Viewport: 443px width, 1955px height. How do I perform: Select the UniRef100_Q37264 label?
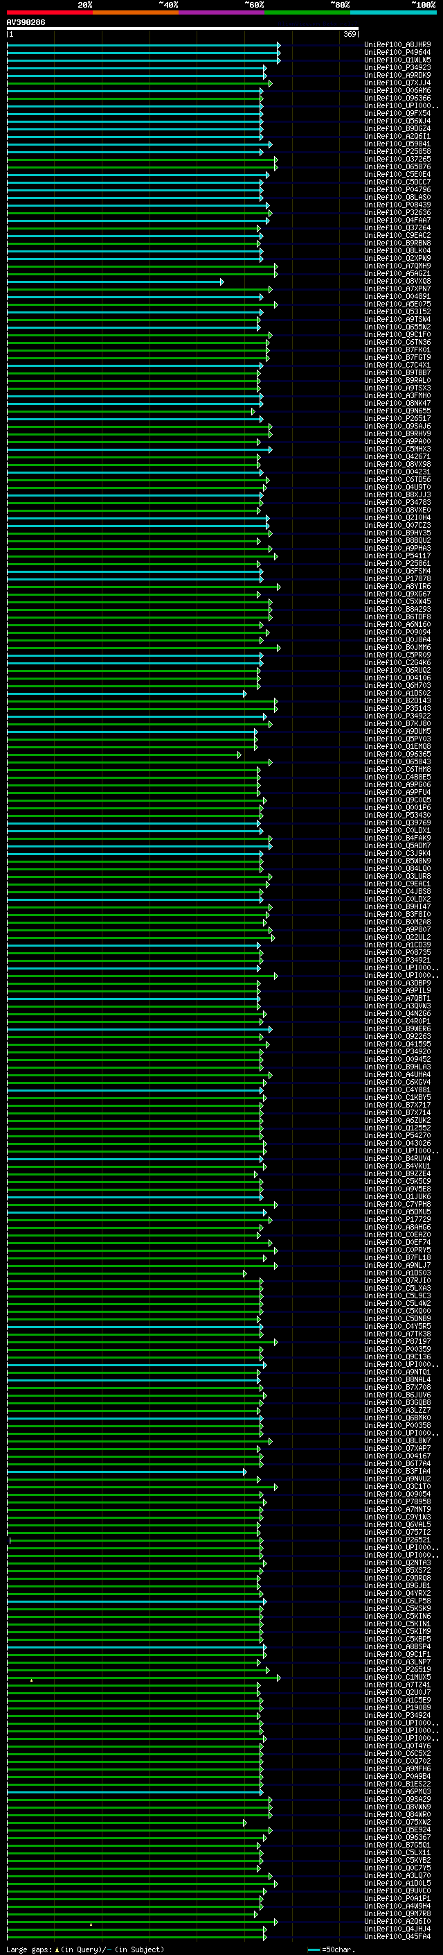(x=397, y=227)
